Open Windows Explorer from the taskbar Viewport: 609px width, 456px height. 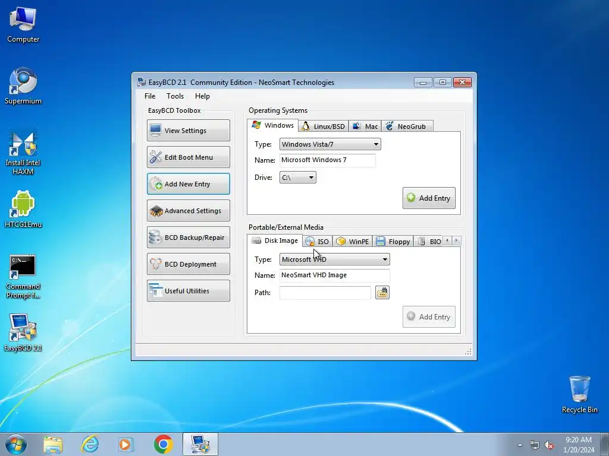[x=53, y=444]
